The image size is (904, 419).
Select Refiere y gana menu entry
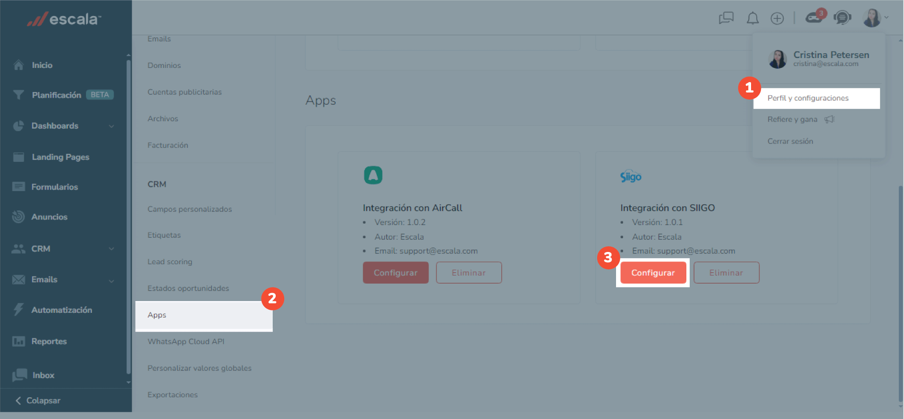click(801, 119)
